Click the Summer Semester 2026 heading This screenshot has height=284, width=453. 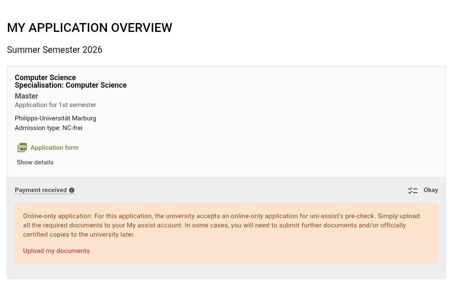pos(55,50)
